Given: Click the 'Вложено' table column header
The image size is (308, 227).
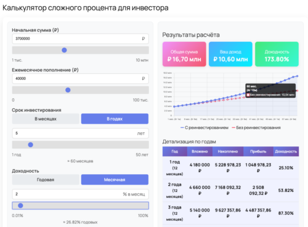Looking at the screenshot, I should coord(200,151).
